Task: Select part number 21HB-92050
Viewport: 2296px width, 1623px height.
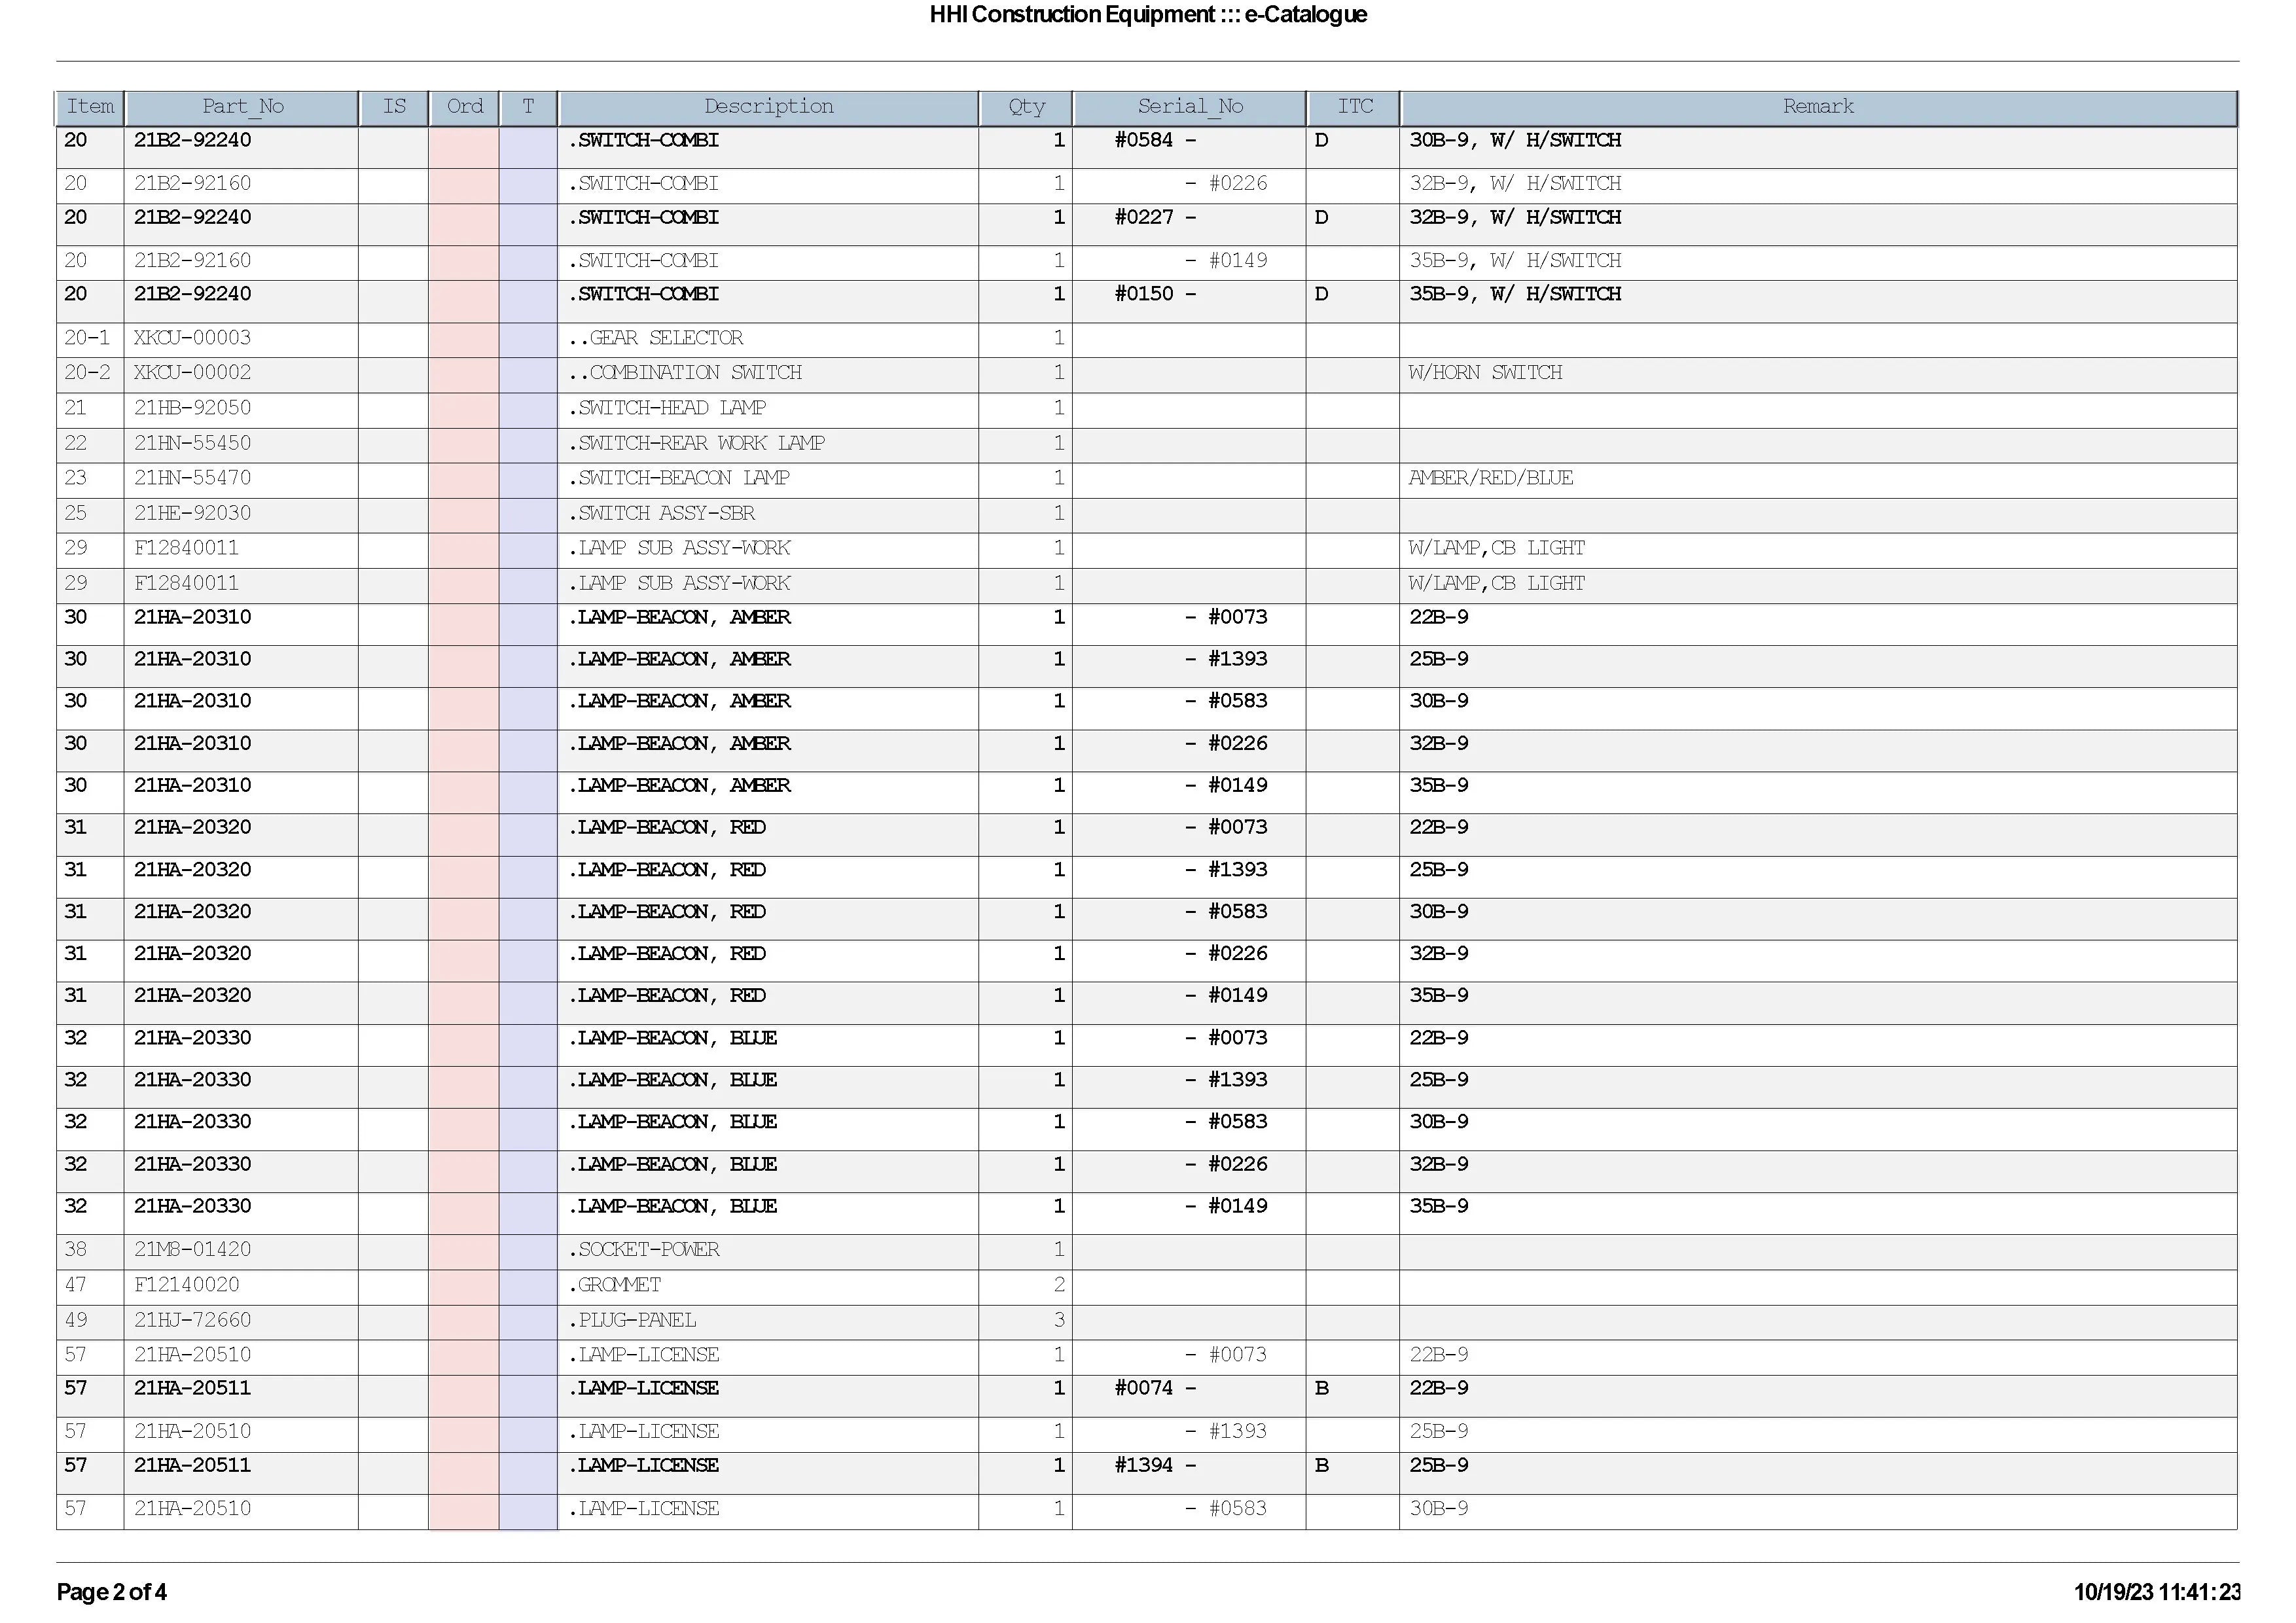Action: coord(192,408)
